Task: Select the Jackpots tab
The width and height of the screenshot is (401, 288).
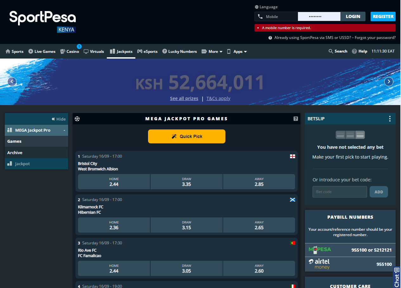Action: point(121,51)
